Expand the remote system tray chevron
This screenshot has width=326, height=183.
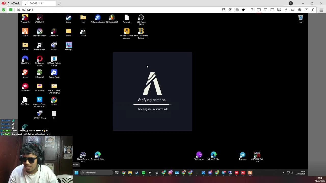[x=283, y=173]
